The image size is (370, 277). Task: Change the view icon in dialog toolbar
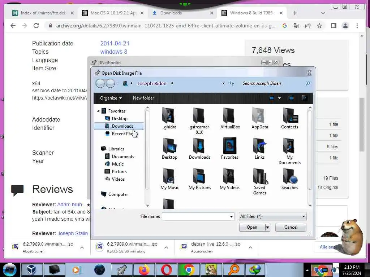[271, 98]
